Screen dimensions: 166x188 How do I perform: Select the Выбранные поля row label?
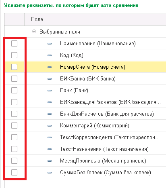point(60,32)
